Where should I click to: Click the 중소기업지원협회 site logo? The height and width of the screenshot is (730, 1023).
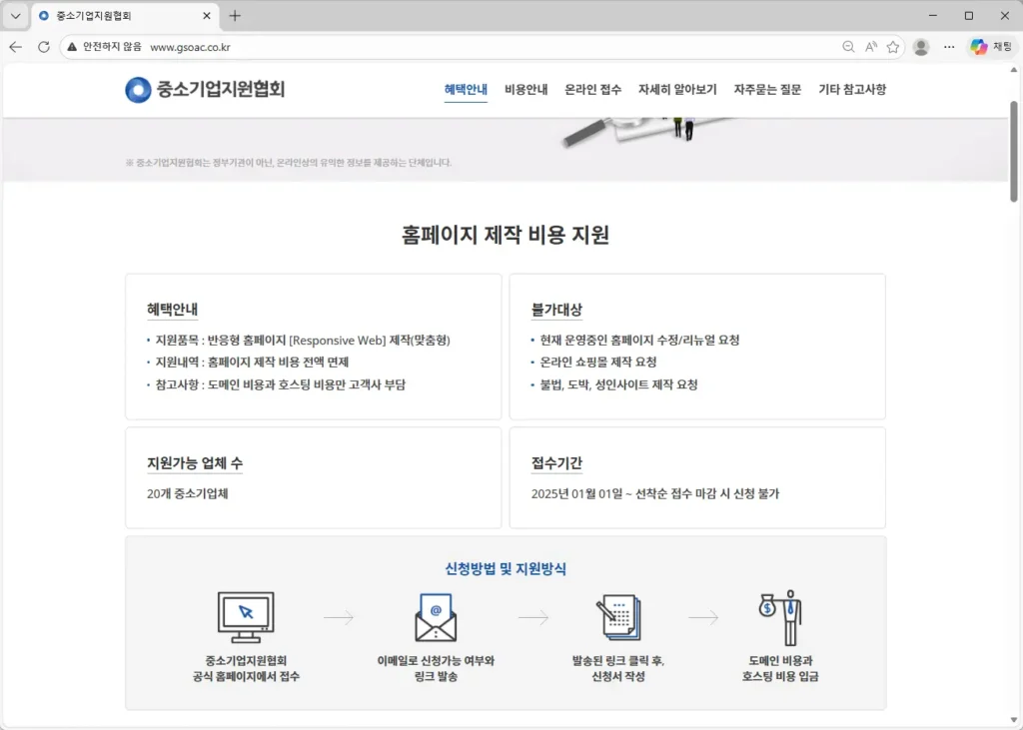[205, 90]
